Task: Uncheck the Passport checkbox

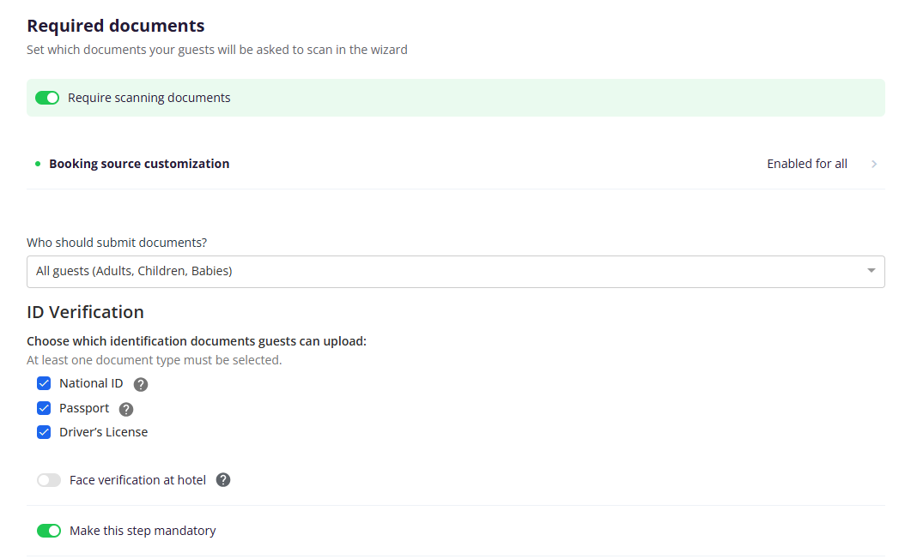Action: pyautogui.click(x=44, y=409)
